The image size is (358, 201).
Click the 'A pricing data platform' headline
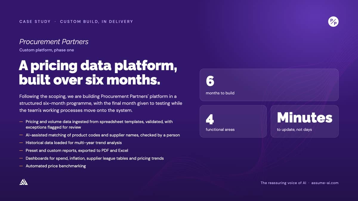tap(98, 72)
